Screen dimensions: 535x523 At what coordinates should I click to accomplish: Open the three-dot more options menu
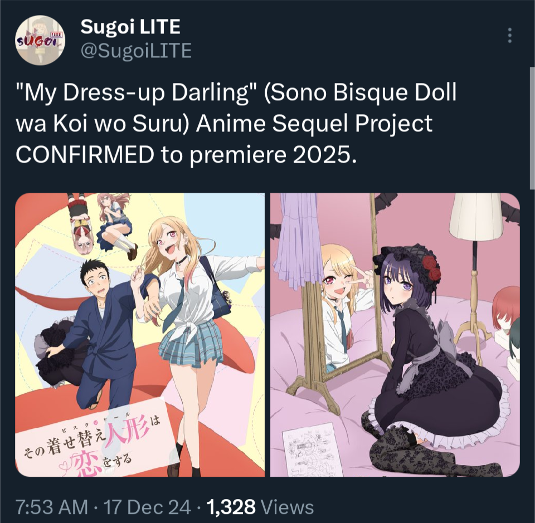click(510, 36)
